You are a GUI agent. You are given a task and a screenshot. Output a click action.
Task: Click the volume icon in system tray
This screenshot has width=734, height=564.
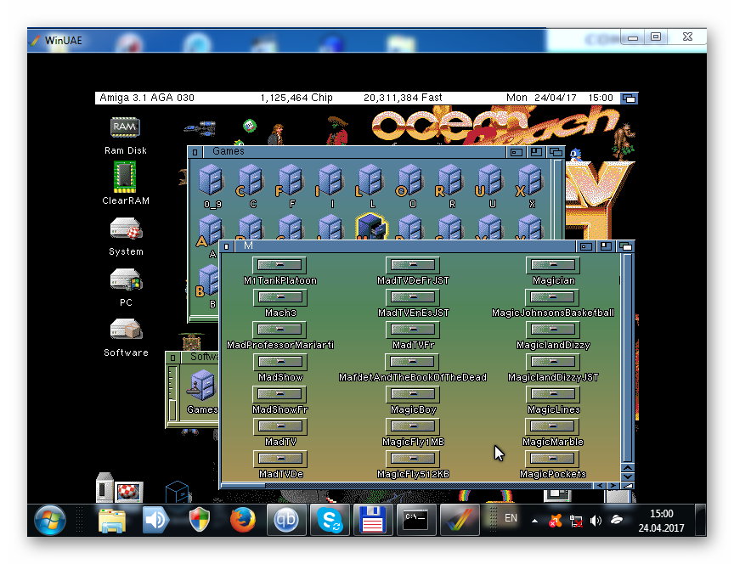click(x=596, y=521)
